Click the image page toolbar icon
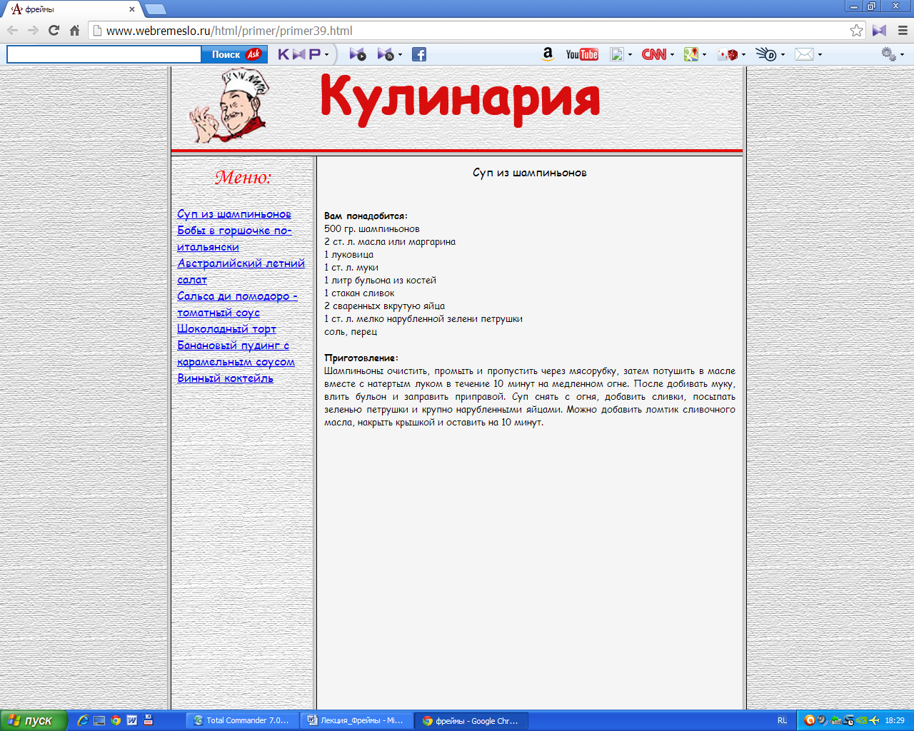The image size is (914, 731). (617, 54)
